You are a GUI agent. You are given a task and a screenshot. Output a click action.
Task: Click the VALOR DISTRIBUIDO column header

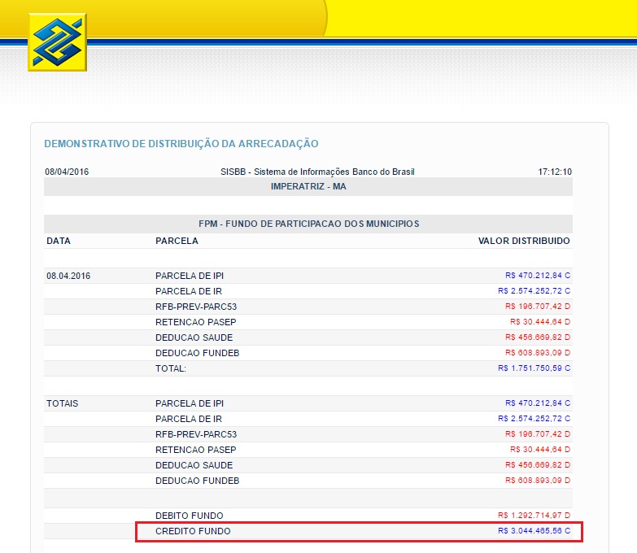point(523,241)
